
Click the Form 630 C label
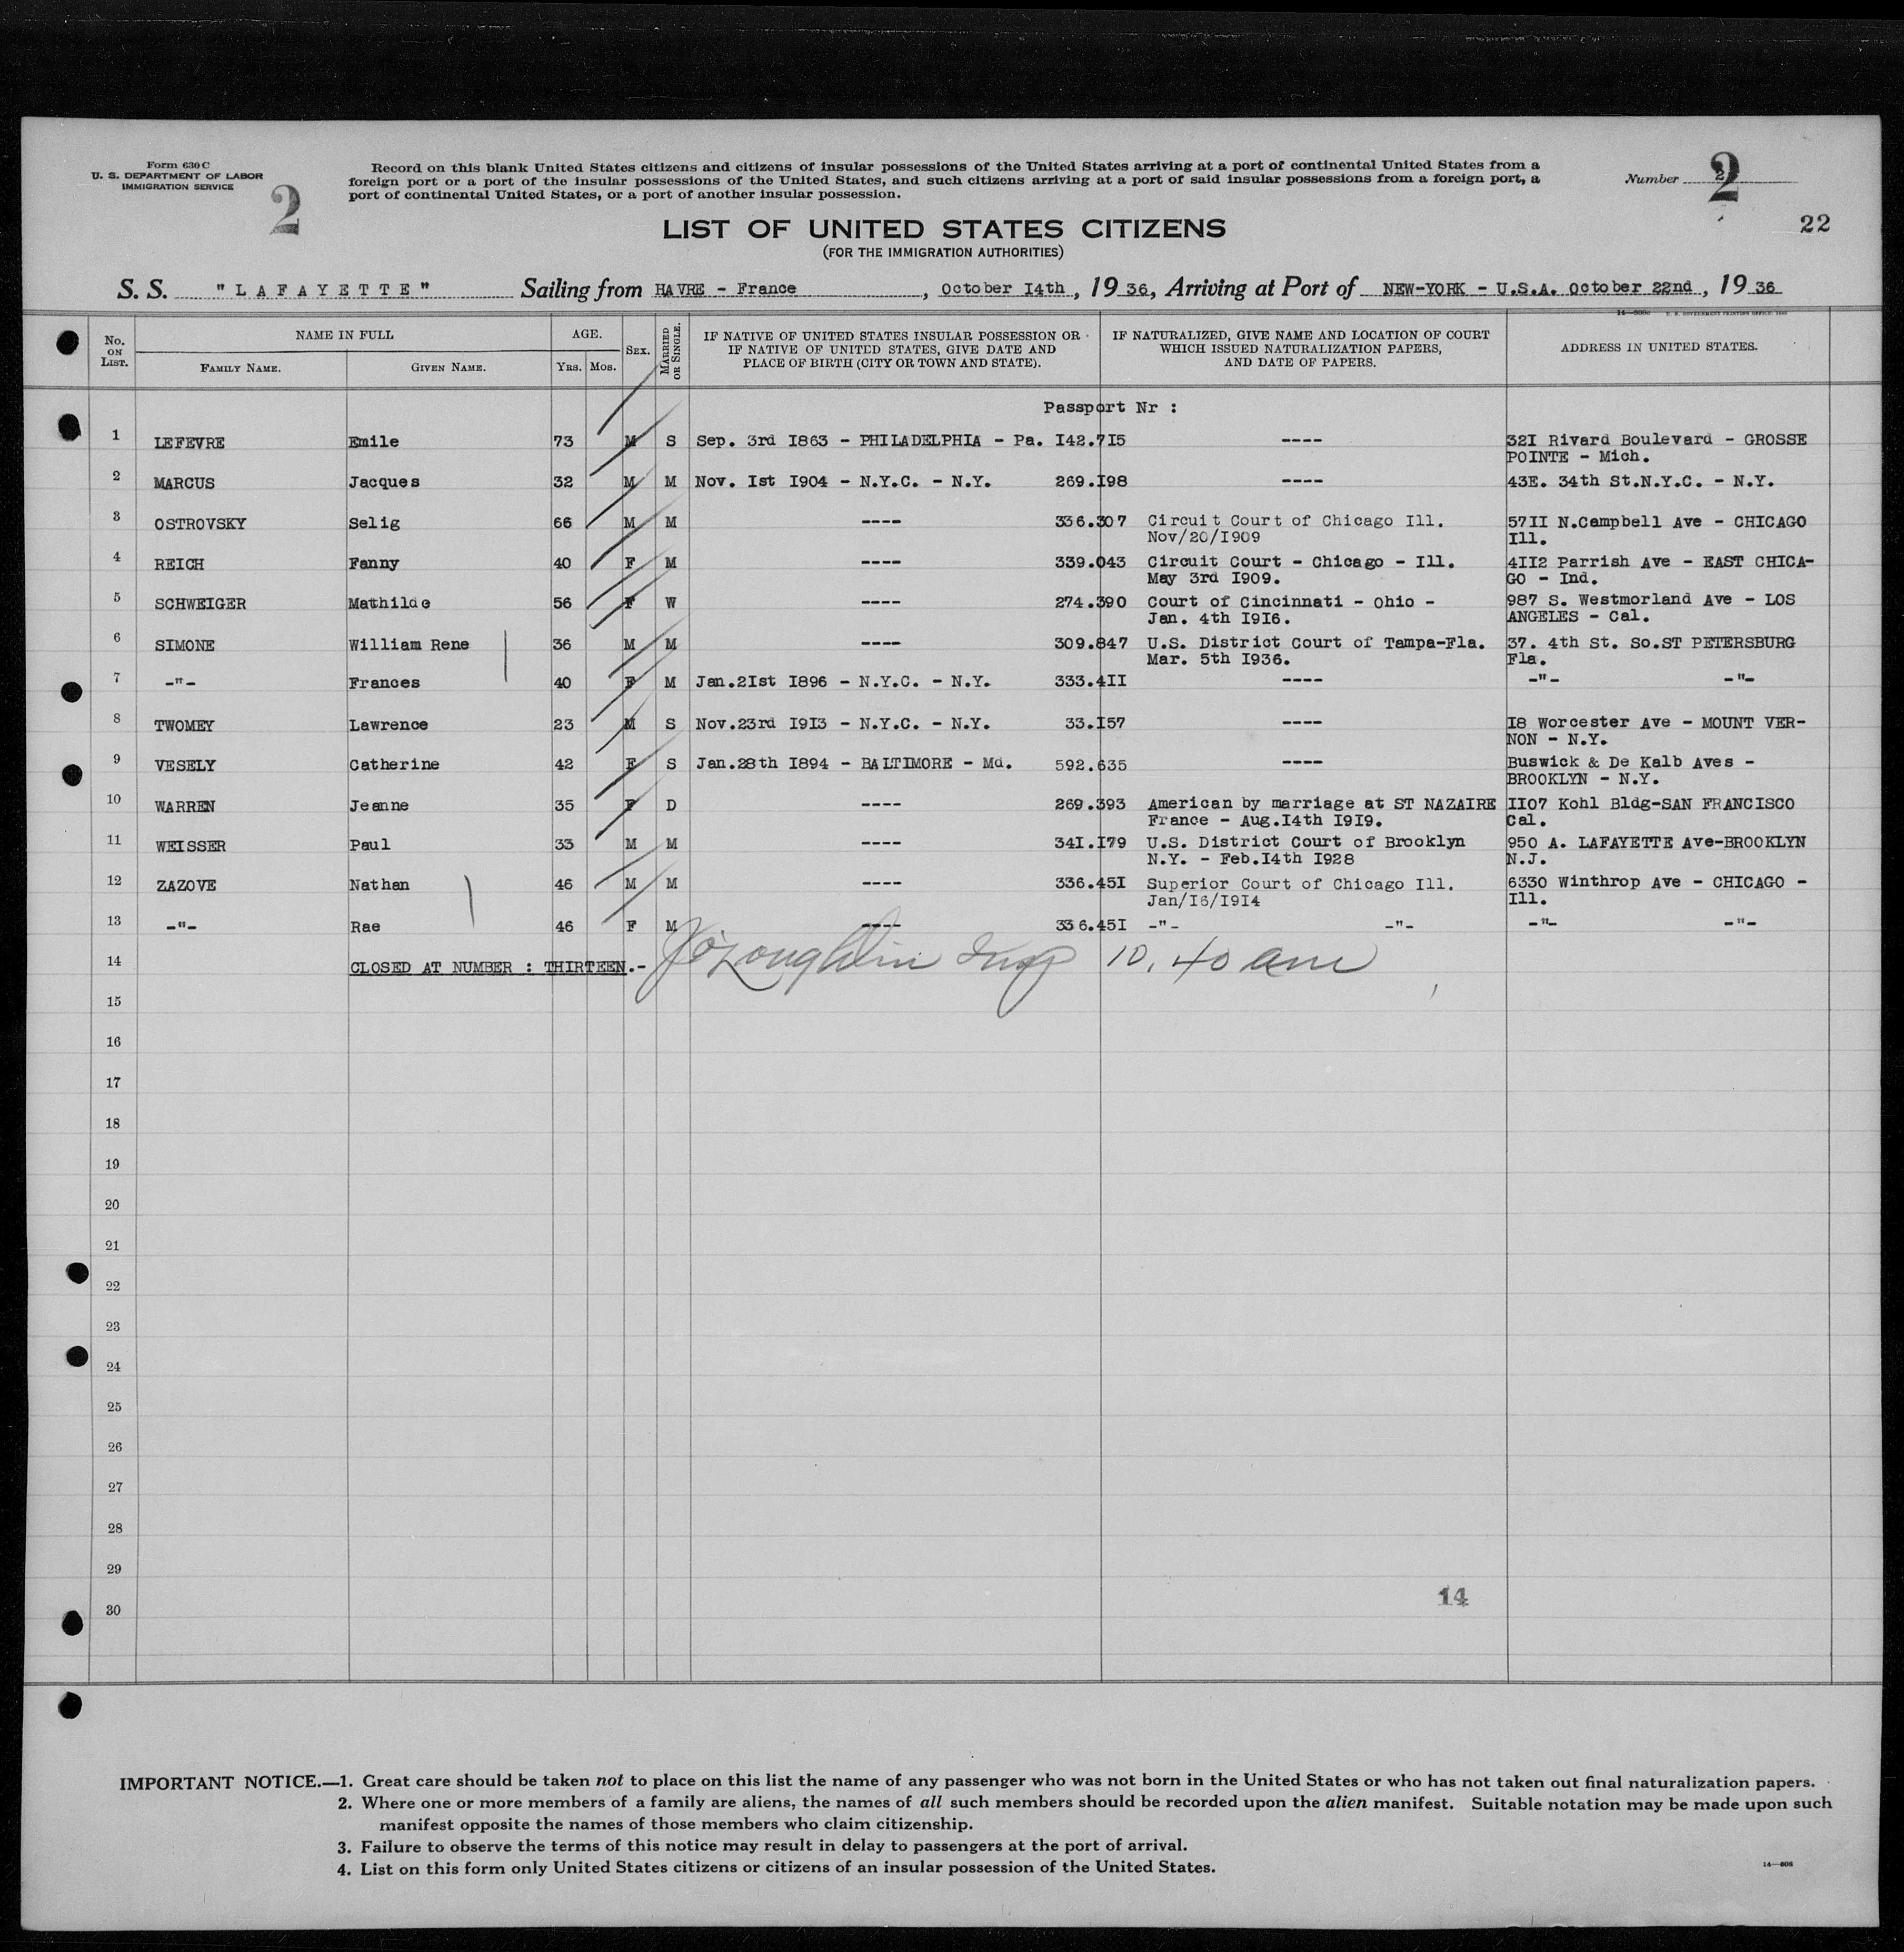click(x=178, y=164)
